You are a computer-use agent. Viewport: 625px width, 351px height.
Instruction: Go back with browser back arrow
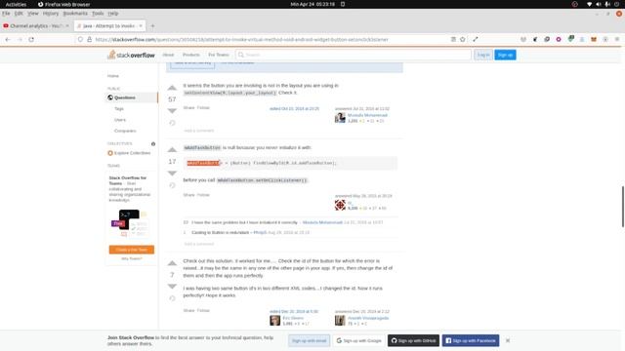pyautogui.click(x=8, y=39)
